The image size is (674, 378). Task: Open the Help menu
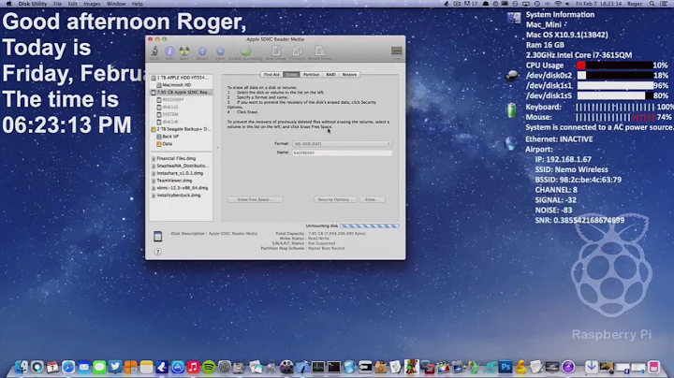[x=137, y=4]
